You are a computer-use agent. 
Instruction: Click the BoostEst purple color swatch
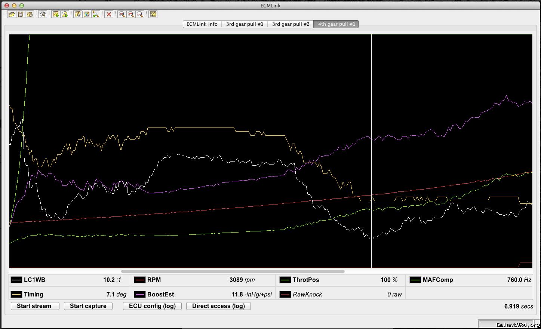point(139,294)
